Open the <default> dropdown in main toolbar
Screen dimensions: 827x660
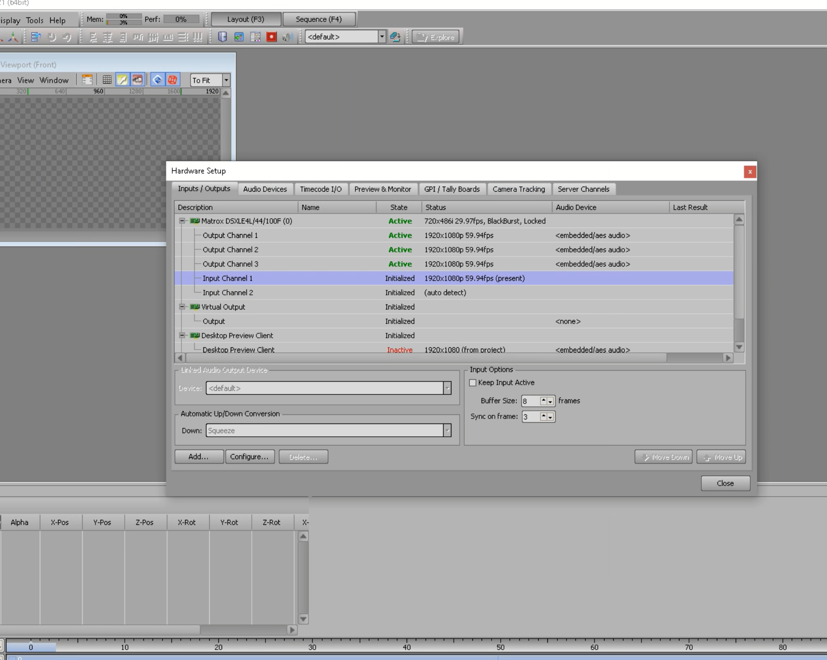pos(382,37)
